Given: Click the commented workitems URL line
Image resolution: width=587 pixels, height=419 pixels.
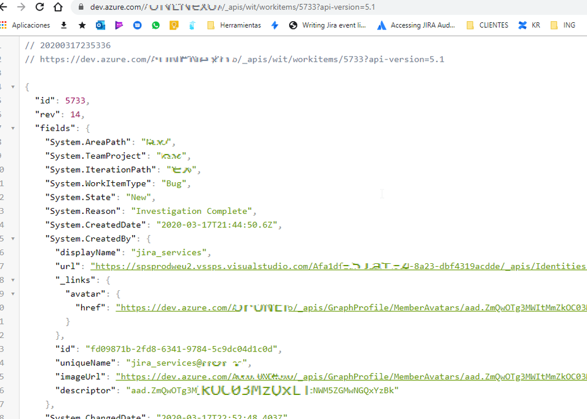Looking at the screenshot, I should pos(234,59).
